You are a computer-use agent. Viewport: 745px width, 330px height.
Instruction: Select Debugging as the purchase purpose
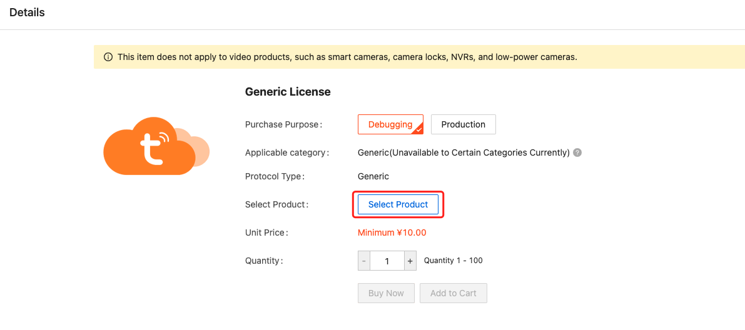pos(390,124)
